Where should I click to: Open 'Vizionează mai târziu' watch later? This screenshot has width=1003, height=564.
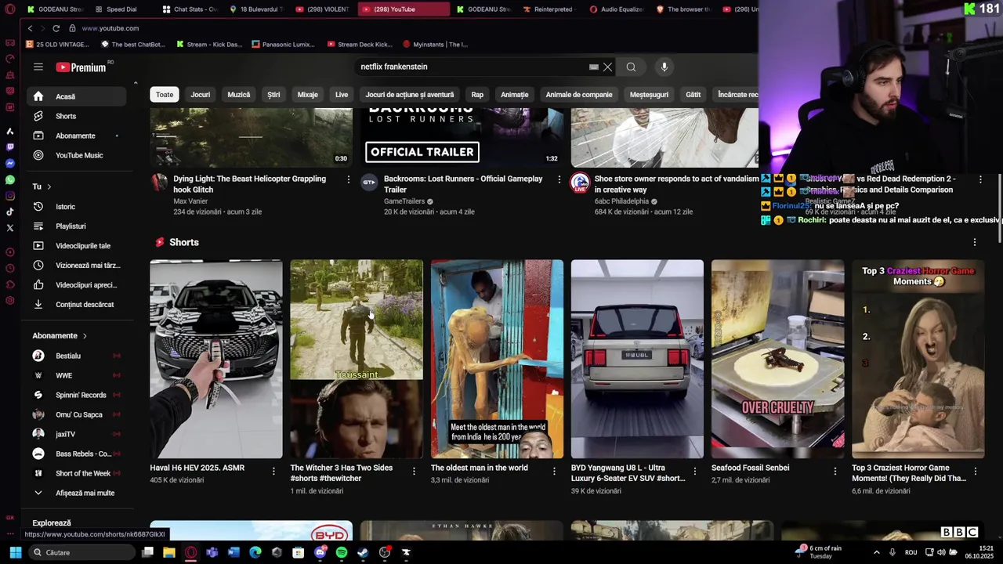76,266
